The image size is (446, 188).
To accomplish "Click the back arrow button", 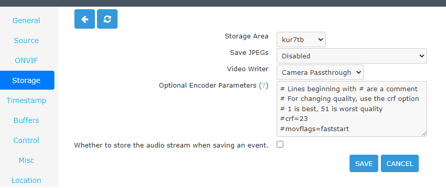I will click(85, 19).
